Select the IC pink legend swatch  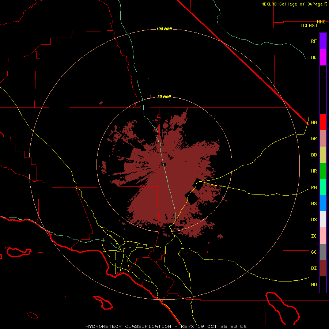pos(323,236)
